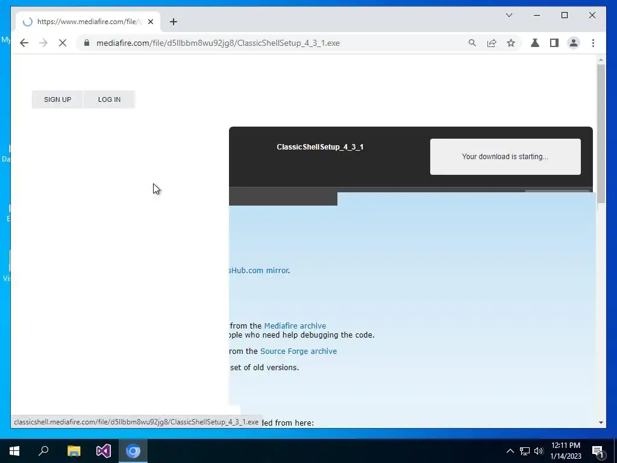Open the Chrome profile avatar

tap(574, 43)
